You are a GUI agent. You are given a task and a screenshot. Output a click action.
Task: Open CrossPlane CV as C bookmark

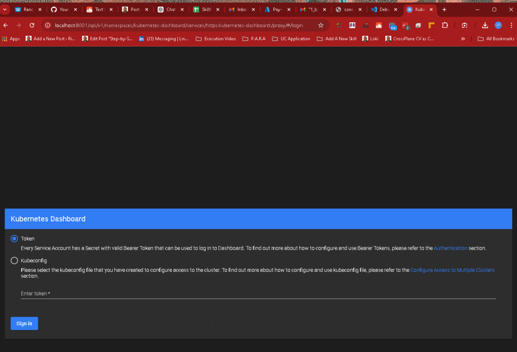coord(410,39)
